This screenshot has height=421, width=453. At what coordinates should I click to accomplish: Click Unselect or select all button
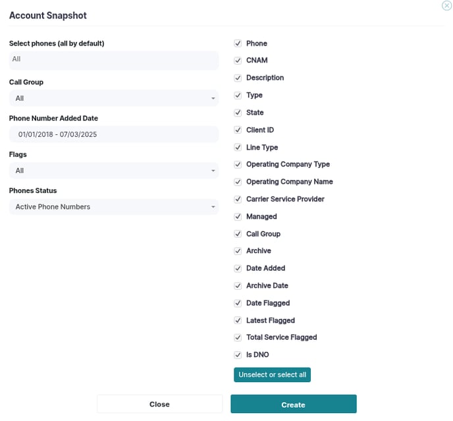(x=272, y=375)
